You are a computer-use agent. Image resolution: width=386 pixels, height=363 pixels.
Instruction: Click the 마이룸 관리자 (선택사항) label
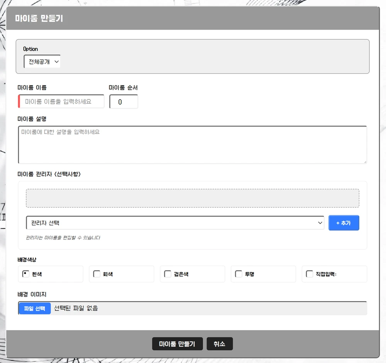tap(49, 174)
